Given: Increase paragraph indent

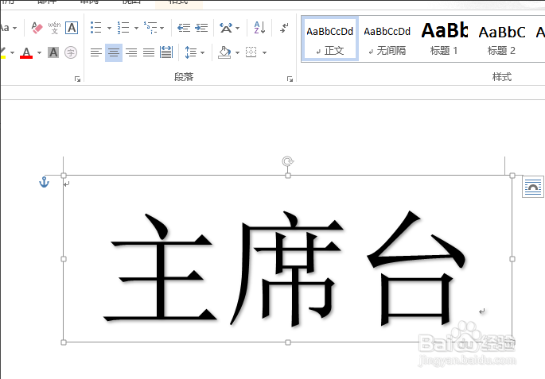Looking at the screenshot, I should [201, 28].
